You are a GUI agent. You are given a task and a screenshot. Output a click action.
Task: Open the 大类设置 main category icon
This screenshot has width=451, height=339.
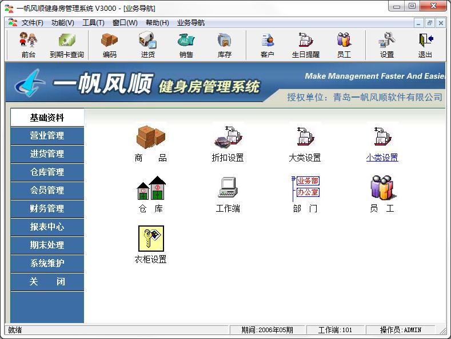coord(305,136)
